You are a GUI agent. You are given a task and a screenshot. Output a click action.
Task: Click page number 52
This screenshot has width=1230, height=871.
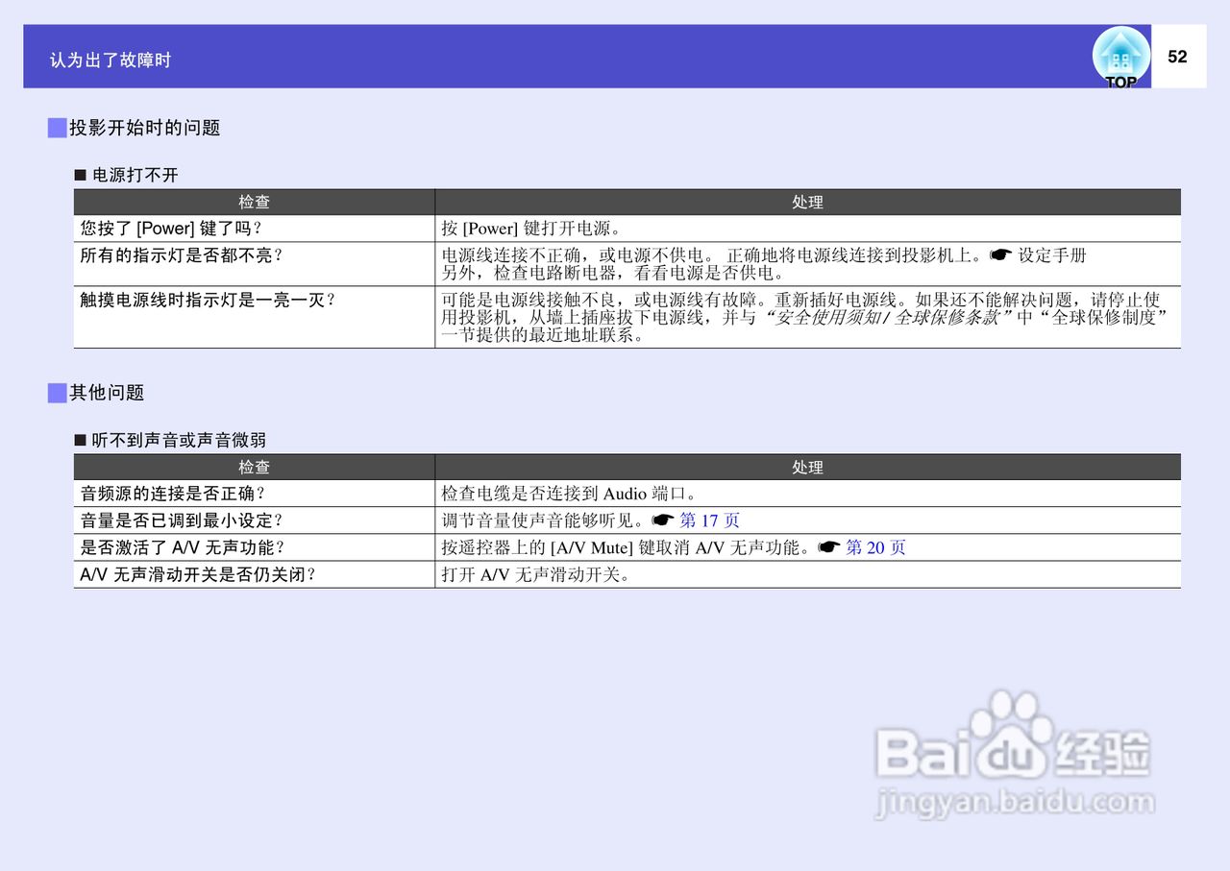1177,57
